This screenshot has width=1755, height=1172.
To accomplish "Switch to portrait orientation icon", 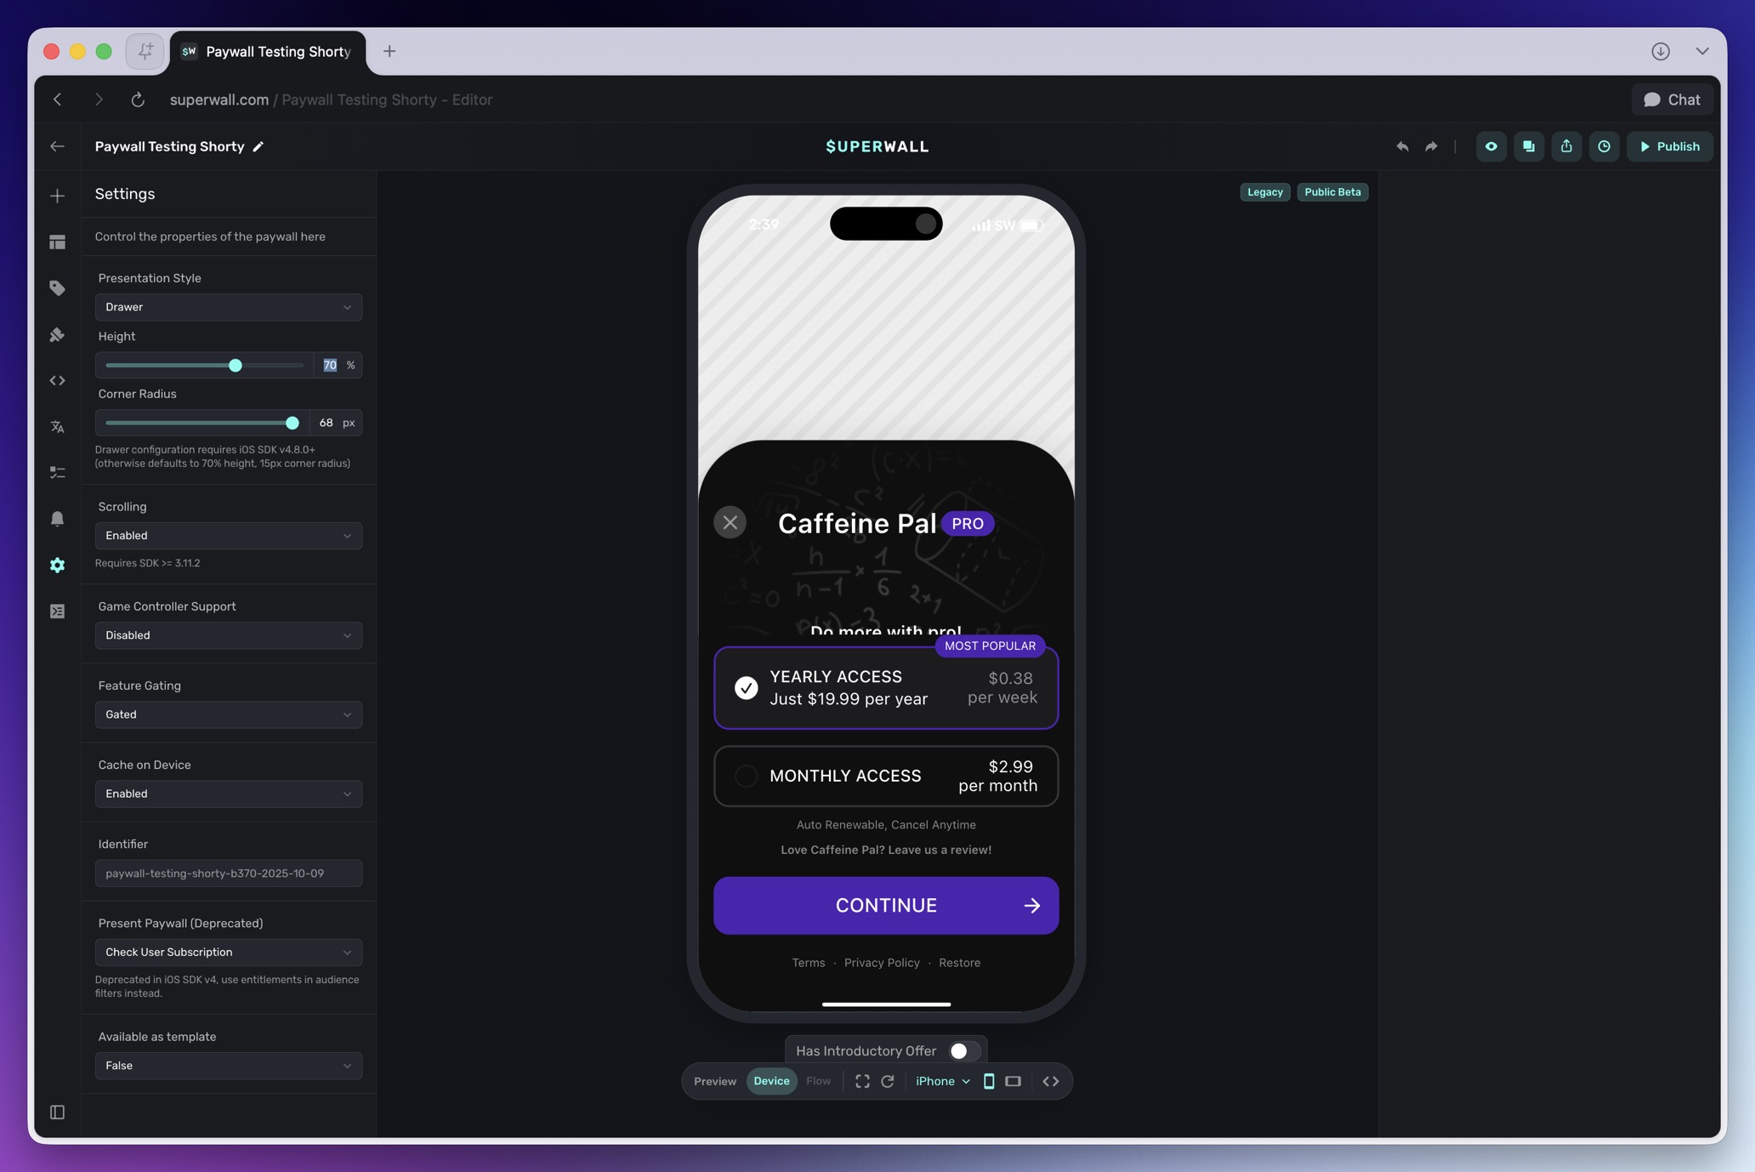I will click(x=989, y=1081).
